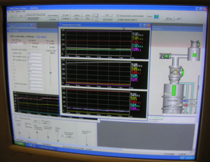The image size is (210, 162).
Task: Click the Setpoint value input field
Action: click(x=34, y=54)
